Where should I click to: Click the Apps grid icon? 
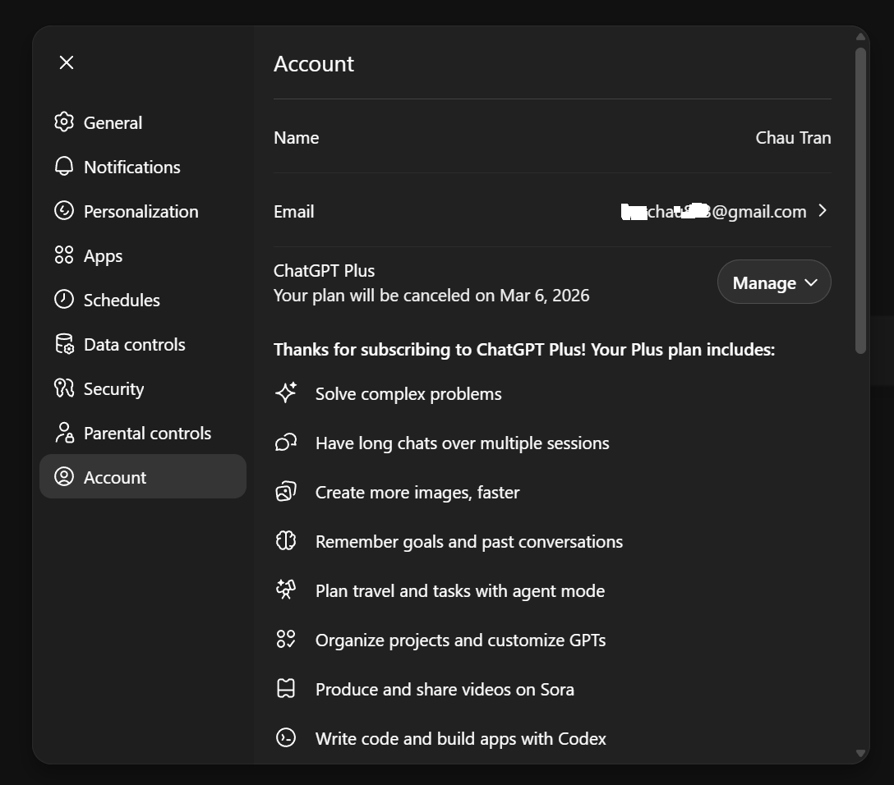64,255
